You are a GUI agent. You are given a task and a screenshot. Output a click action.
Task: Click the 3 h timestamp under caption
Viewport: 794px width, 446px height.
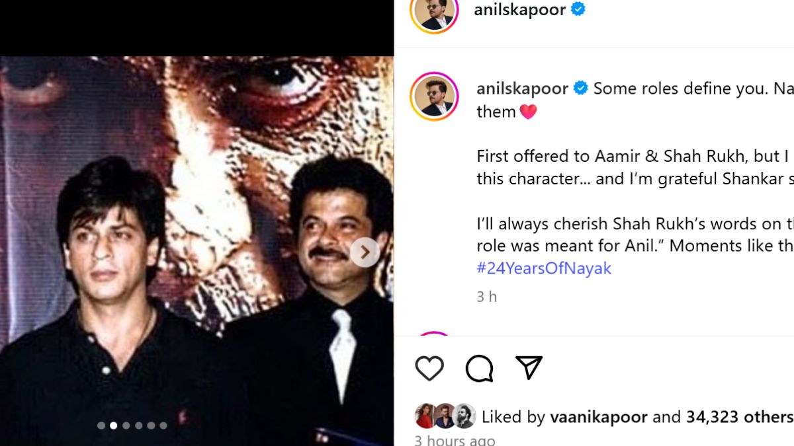coord(486,297)
